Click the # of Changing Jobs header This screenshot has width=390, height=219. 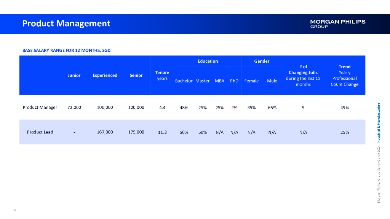click(303, 76)
